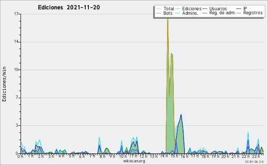Click the 9 h x-axis label

click(x=113, y=156)
